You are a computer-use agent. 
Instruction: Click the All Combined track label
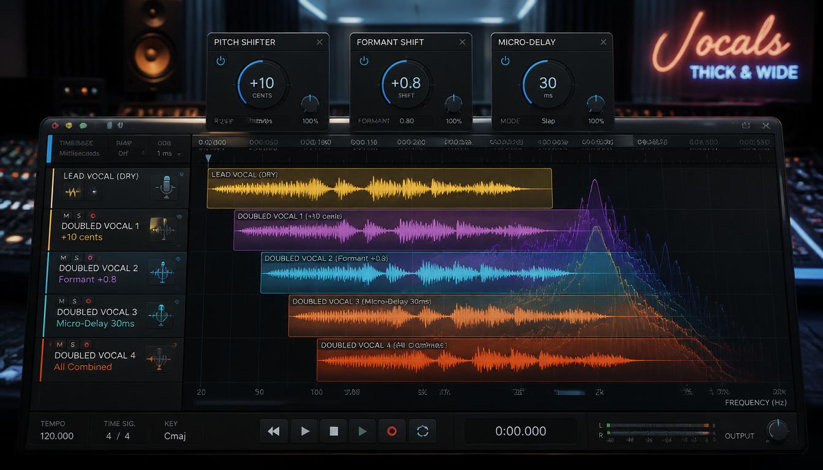coord(83,367)
